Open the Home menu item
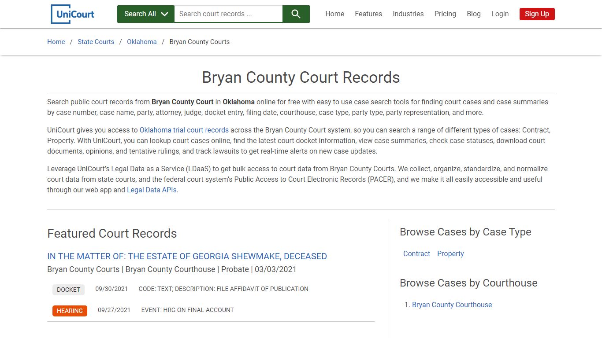Image resolution: width=602 pixels, height=338 pixels. pyautogui.click(x=335, y=14)
